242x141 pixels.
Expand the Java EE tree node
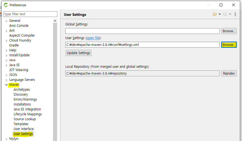click(x=6, y=65)
